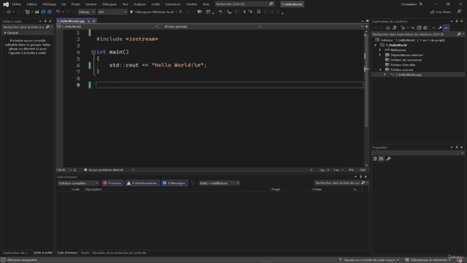Viewport: 467px width, 263px height.
Task: Open the Extensions menu
Action: click(173, 4)
